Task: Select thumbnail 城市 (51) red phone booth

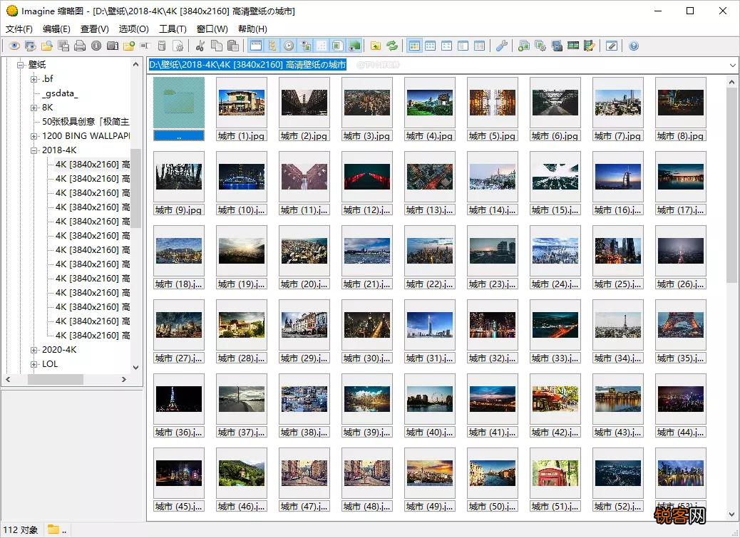Action: click(555, 480)
